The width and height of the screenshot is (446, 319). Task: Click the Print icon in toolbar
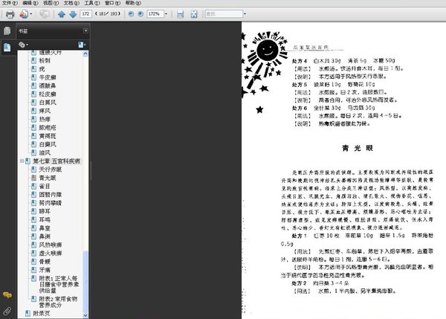coord(10,14)
